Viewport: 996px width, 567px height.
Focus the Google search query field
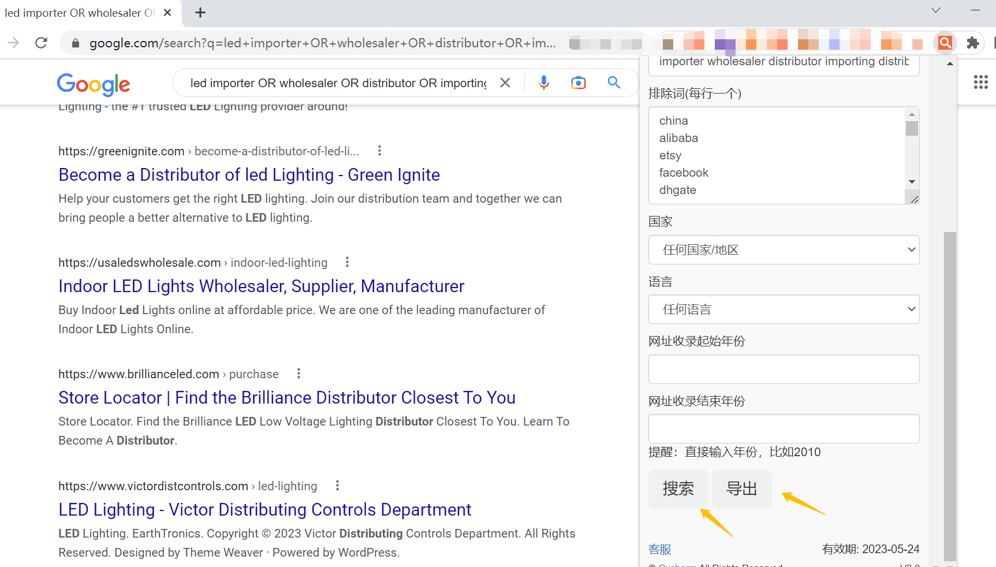(338, 83)
